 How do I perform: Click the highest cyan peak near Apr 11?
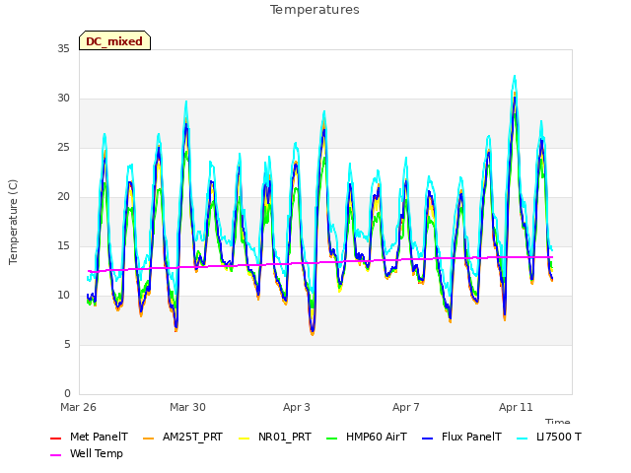[515, 76]
